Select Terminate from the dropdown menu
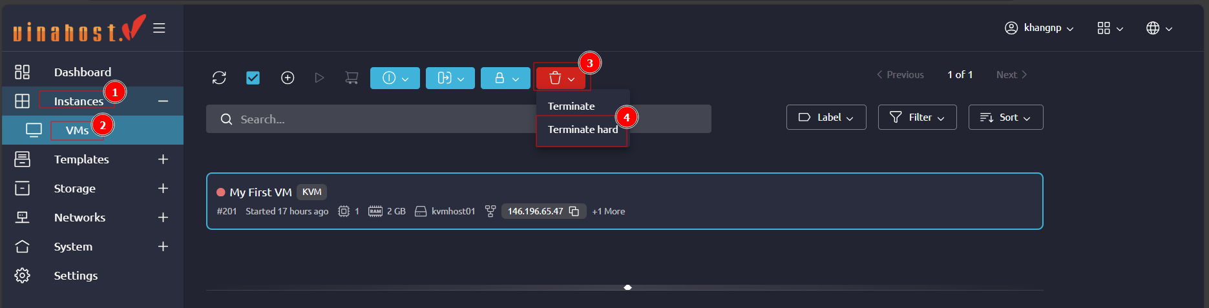The width and height of the screenshot is (1209, 308). (x=571, y=106)
